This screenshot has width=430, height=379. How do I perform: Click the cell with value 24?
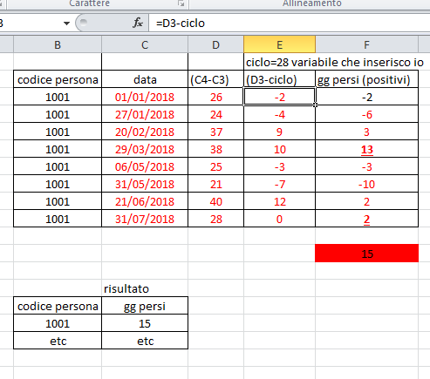pyautogui.click(x=215, y=114)
